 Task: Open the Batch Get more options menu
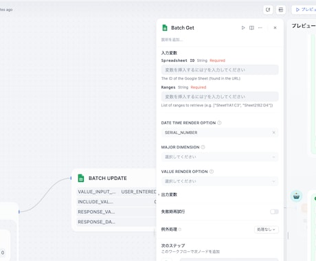point(260,27)
